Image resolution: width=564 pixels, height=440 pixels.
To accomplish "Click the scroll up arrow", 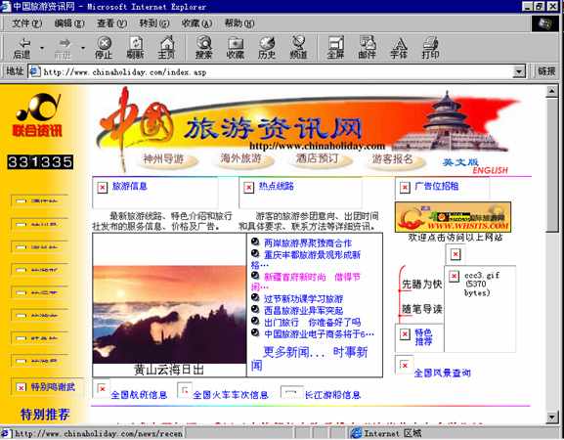I will click(x=552, y=92).
